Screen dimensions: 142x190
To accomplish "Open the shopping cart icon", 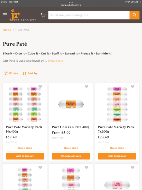I will pyautogui.click(x=43, y=15).
